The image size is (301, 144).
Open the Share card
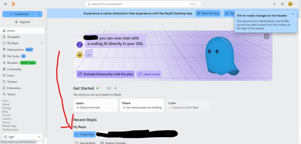tap(142, 105)
